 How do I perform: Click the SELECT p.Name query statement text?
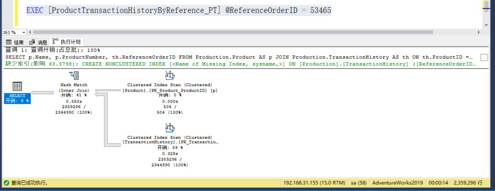pos(239,57)
